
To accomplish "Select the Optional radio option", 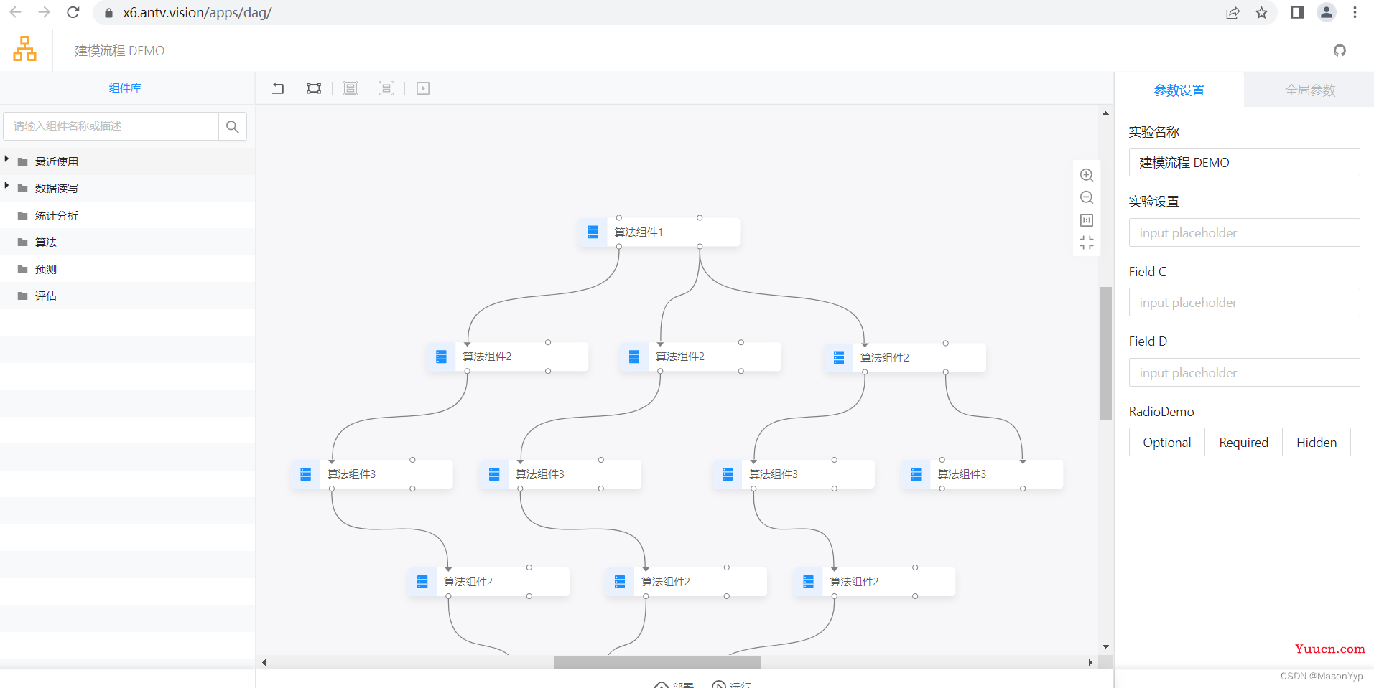I will [x=1167, y=442].
